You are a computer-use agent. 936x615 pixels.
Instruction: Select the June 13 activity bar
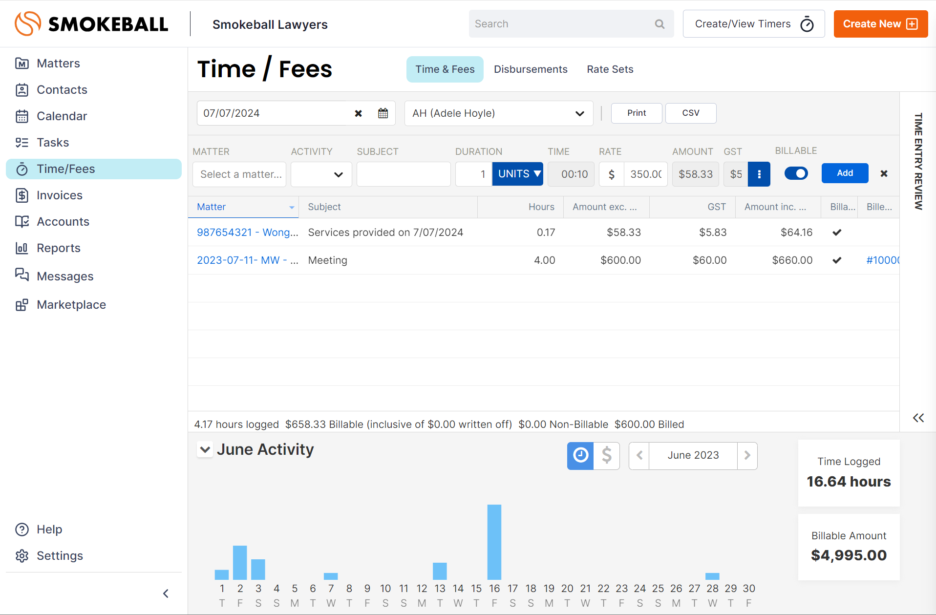click(x=440, y=571)
